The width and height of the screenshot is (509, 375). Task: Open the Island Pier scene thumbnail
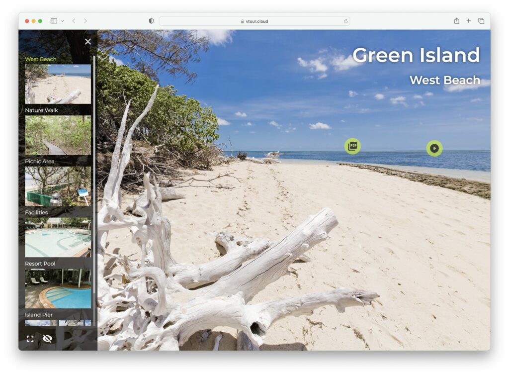click(x=58, y=323)
